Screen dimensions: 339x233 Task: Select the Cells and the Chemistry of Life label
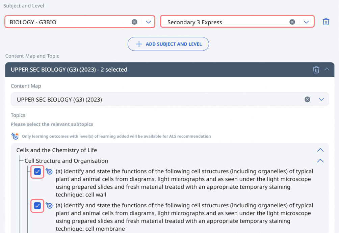pyautogui.click(x=57, y=150)
